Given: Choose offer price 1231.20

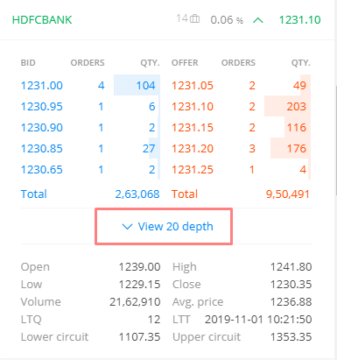Looking at the screenshot, I should pyautogui.click(x=193, y=149).
